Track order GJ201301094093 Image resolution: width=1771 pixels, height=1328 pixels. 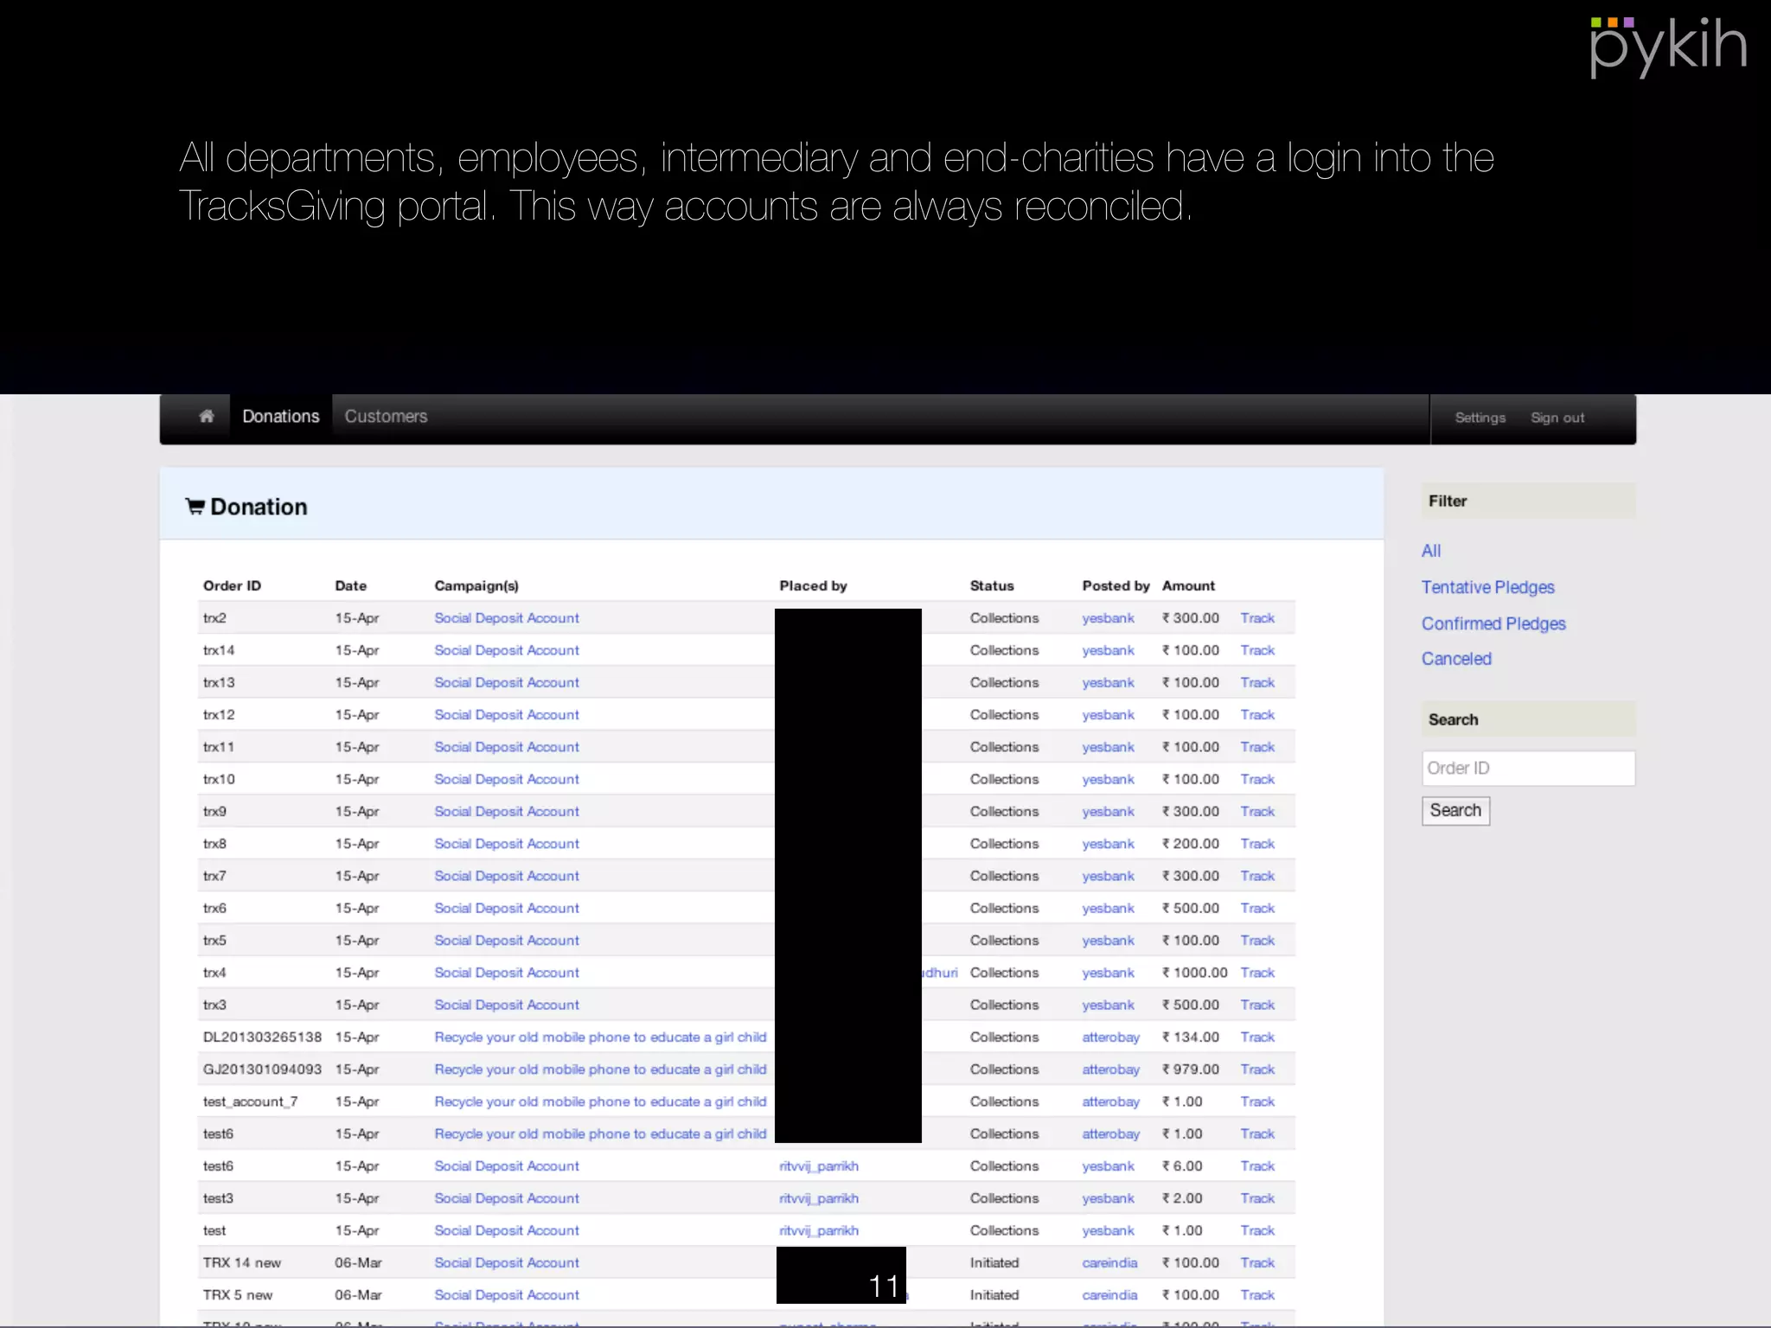tap(1257, 1069)
